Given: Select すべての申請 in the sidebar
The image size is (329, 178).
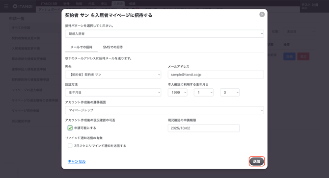Looking at the screenshot, I should (x=21, y=27).
